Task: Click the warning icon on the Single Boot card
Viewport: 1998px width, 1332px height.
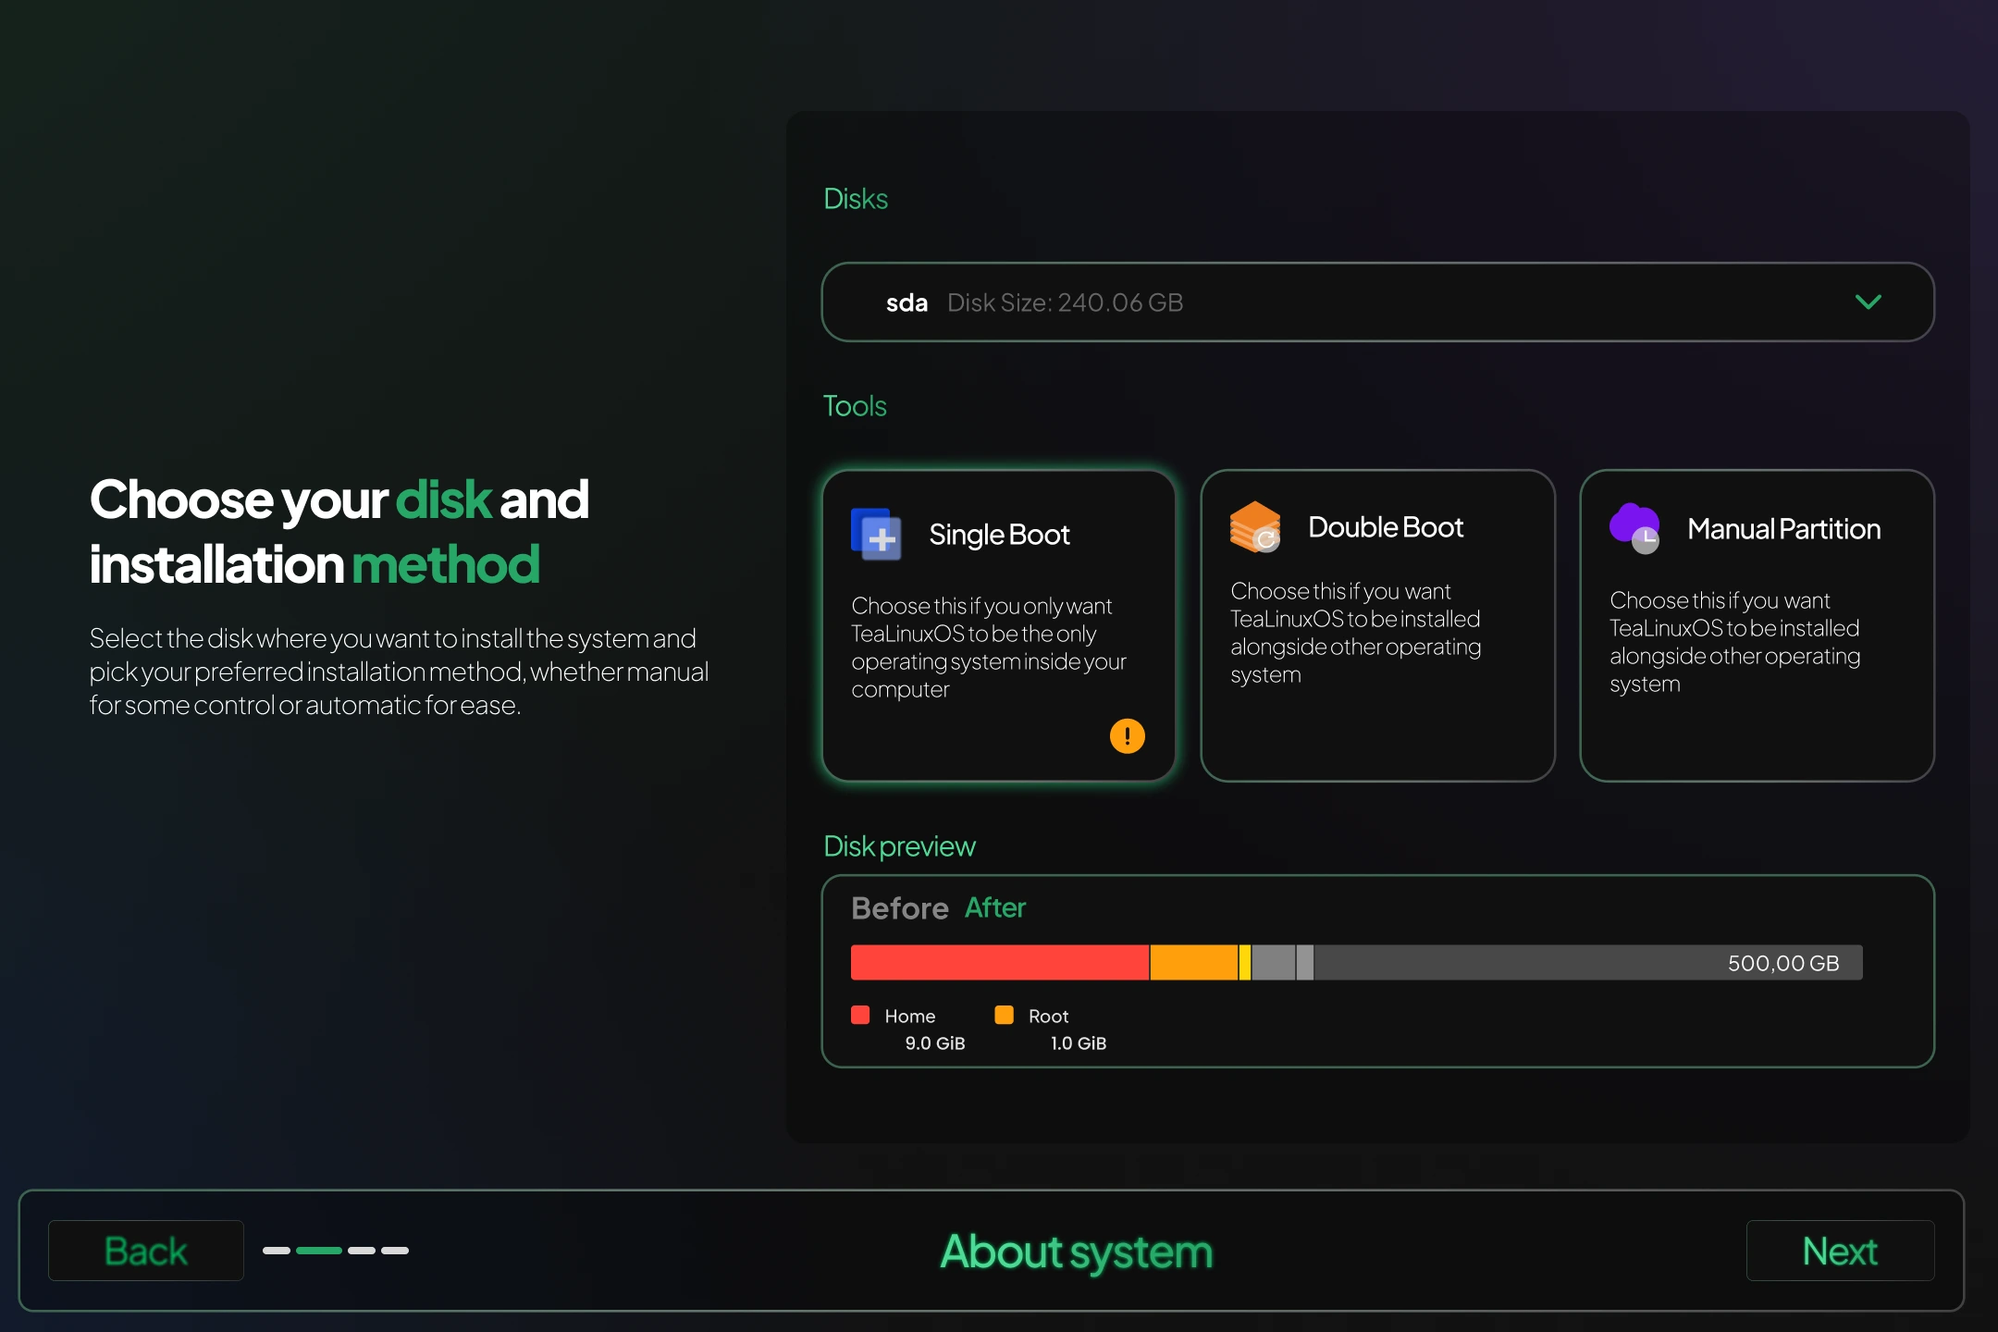Action: point(1128,735)
